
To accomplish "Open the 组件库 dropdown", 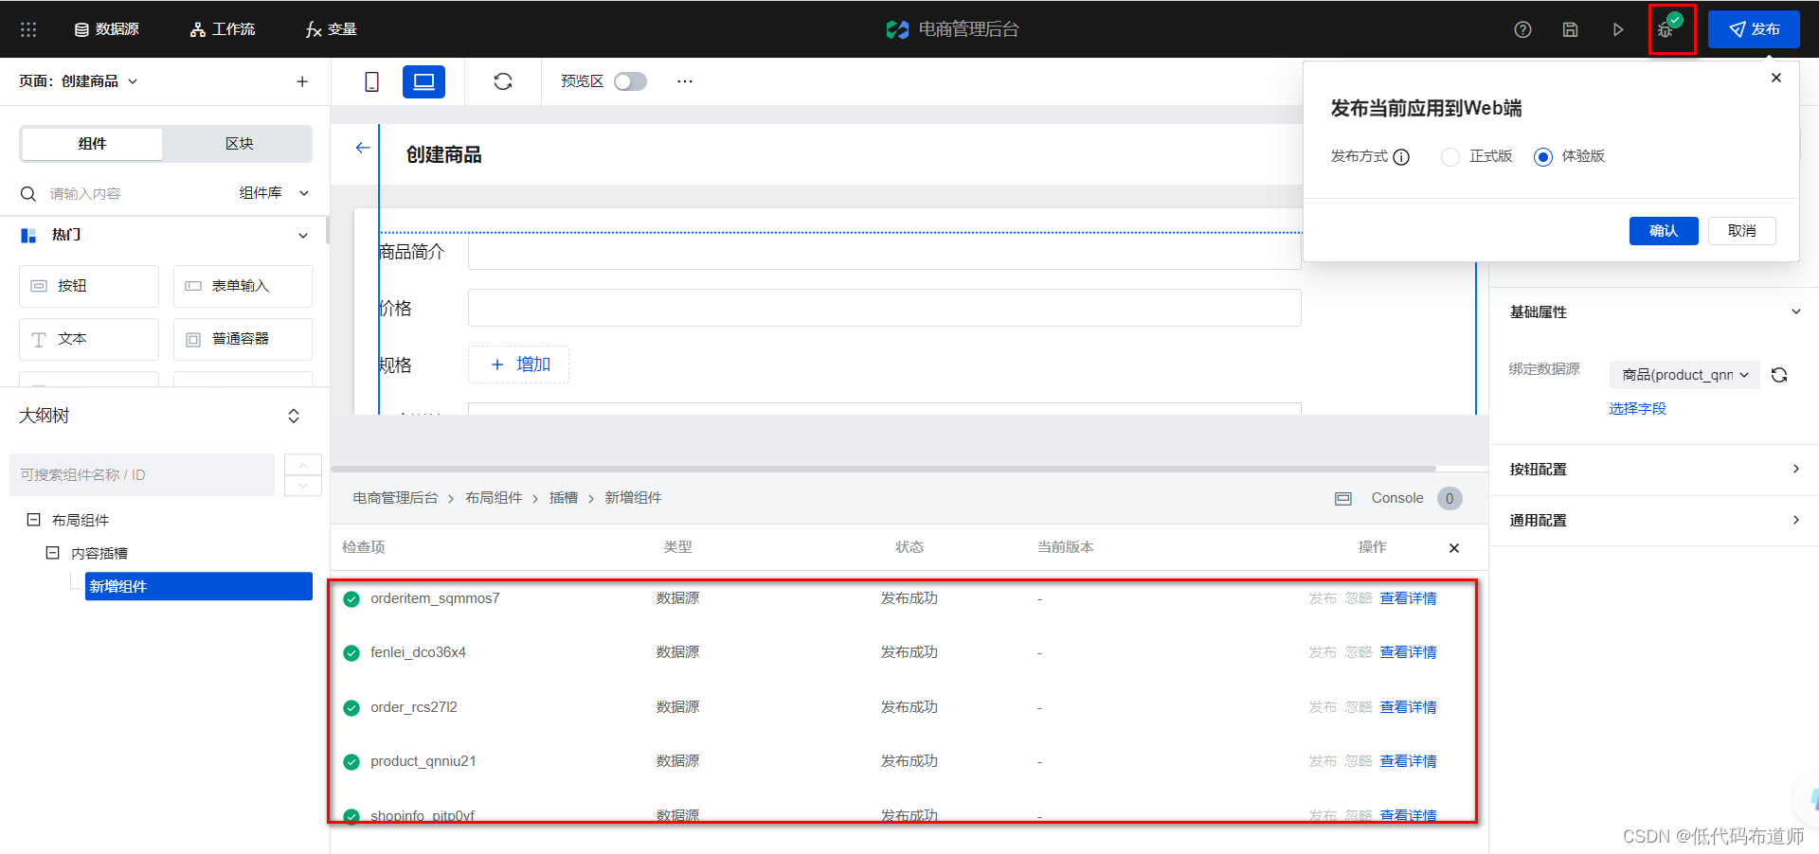I will click(274, 193).
